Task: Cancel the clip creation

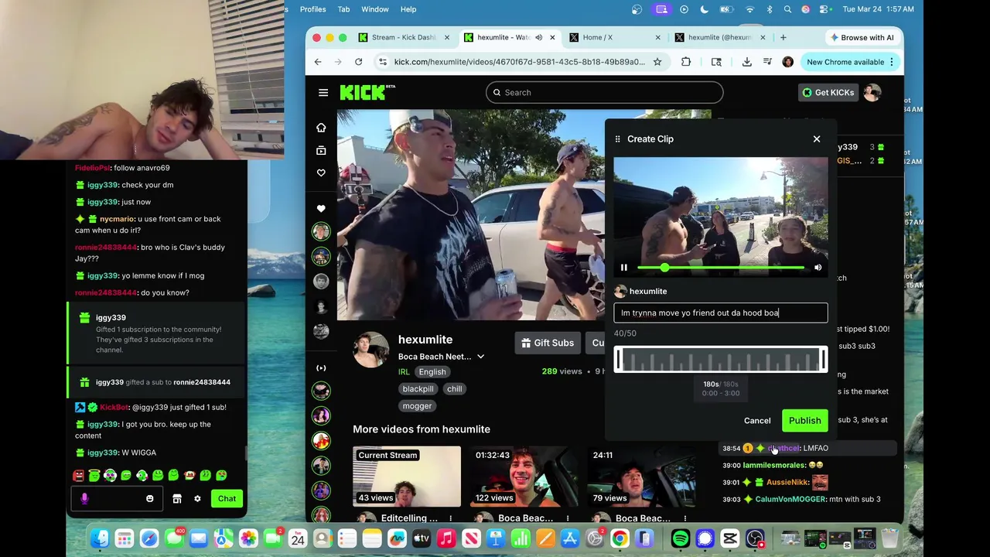Action: click(x=757, y=421)
